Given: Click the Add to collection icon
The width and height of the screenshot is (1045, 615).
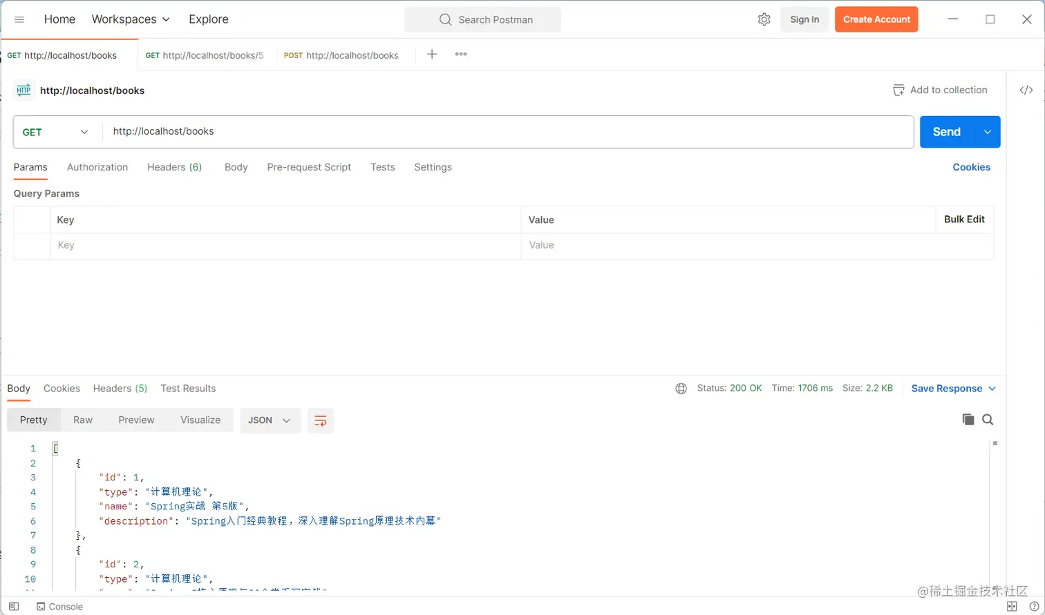Looking at the screenshot, I should coord(898,90).
